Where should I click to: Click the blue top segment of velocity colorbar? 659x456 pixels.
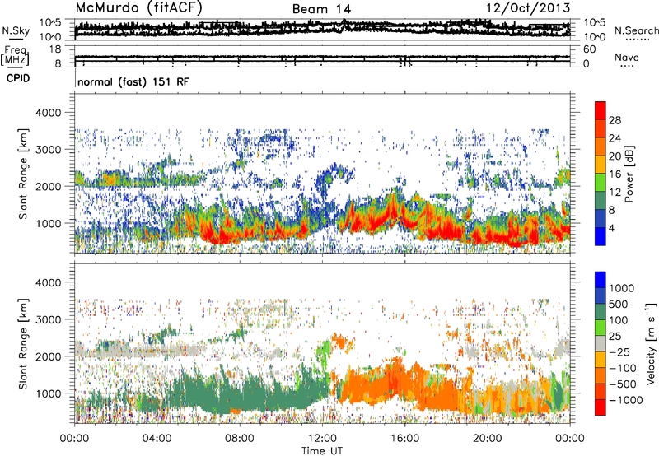(601, 280)
